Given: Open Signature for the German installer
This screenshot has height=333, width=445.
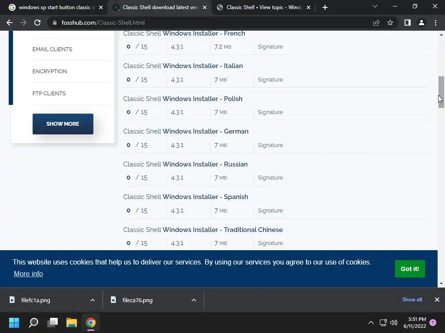Looking at the screenshot, I should [270, 145].
